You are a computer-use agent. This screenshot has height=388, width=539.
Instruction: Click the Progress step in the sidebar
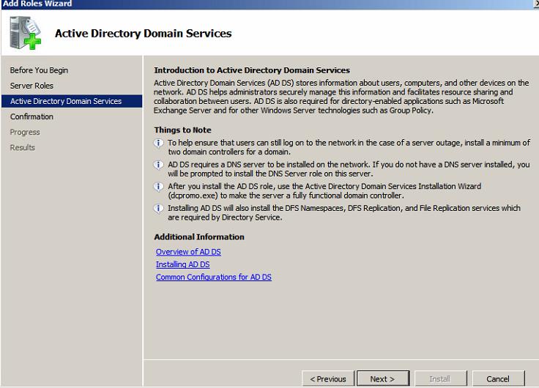tap(25, 132)
